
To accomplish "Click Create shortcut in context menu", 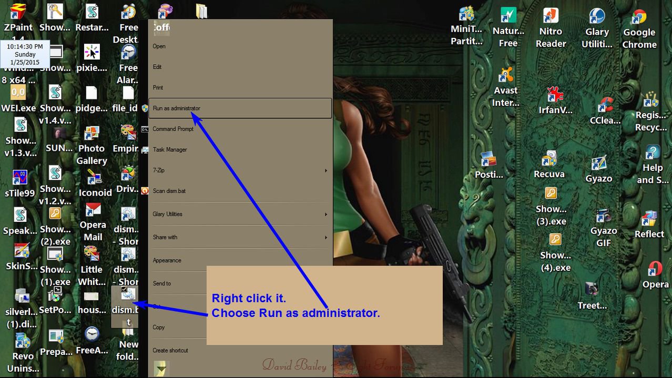I will click(170, 350).
